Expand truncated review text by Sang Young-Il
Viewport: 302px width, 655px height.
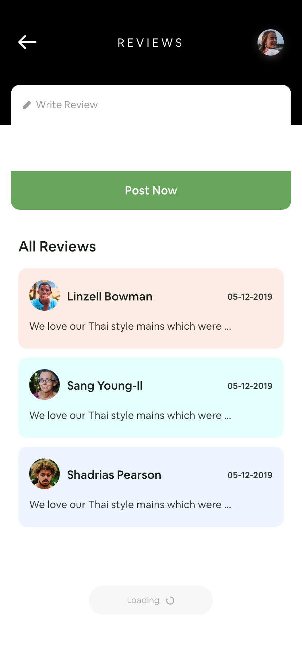[x=130, y=415]
